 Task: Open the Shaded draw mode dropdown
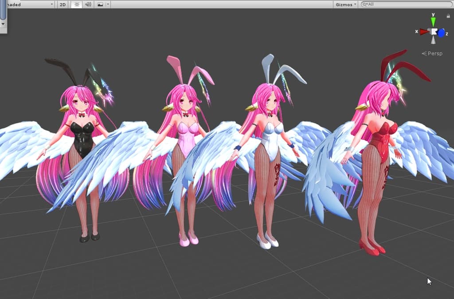pyautogui.click(x=27, y=4)
